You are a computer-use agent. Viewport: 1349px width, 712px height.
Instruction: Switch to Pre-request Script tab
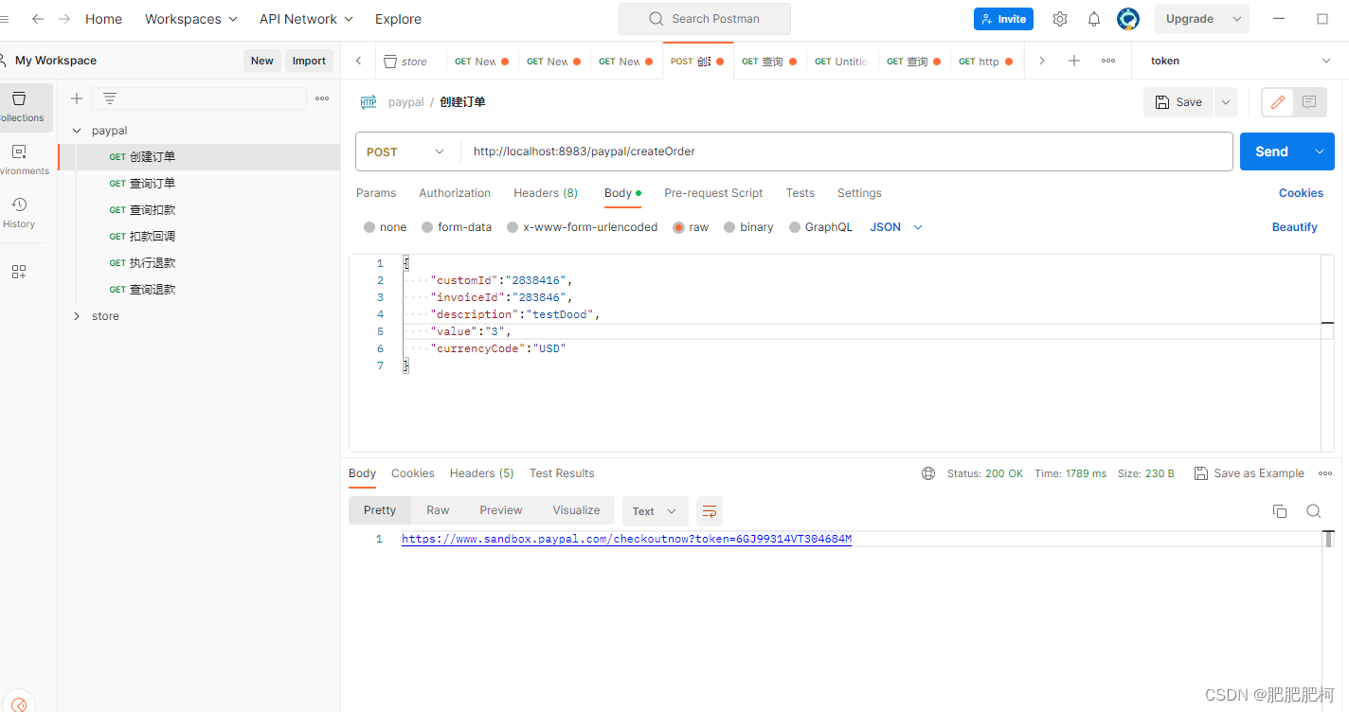713,193
